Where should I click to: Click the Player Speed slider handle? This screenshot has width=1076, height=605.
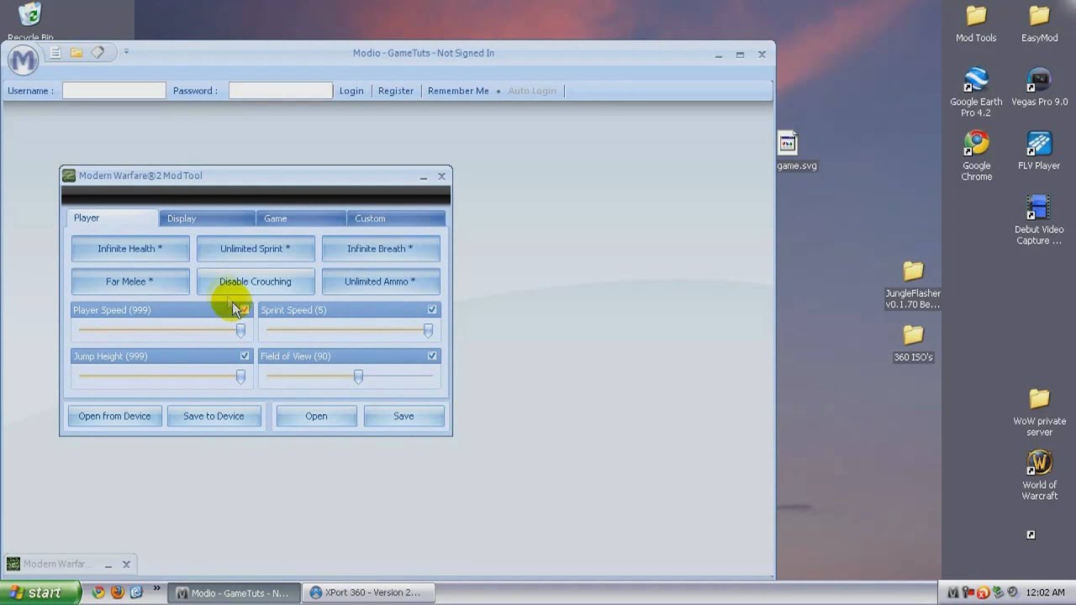coord(240,330)
